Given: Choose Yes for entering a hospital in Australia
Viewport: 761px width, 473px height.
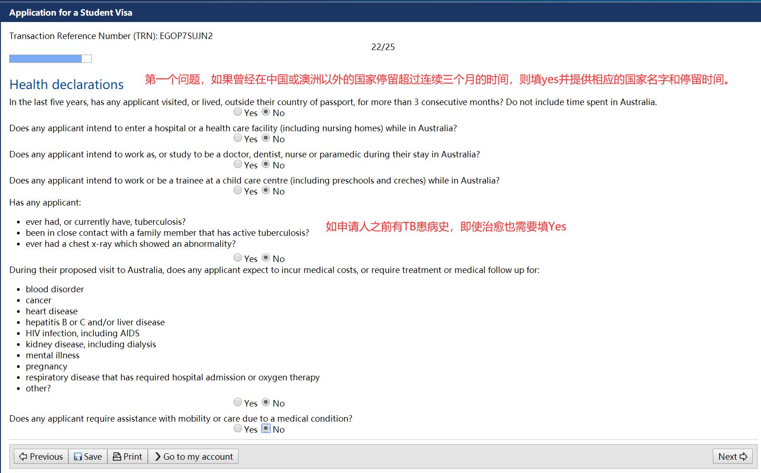Looking at the screenshot, I should click(238, 138).
